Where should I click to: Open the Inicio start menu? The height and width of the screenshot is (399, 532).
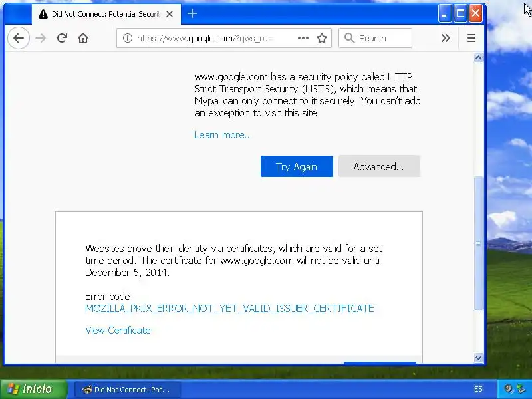click(x=34, y=389)
